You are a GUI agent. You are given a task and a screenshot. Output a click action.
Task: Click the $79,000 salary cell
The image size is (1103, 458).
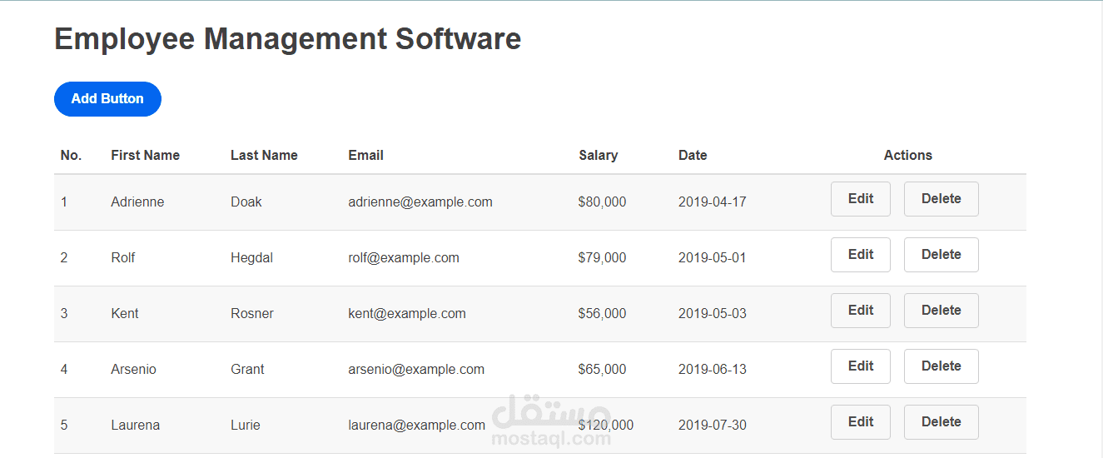click(x=603, y=257)
